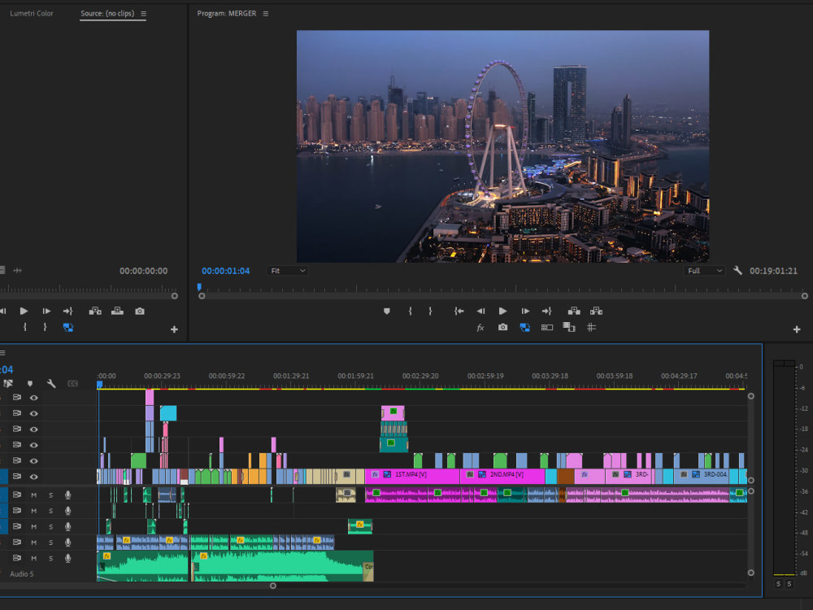Step forward one frame in Program monitor
Screen dimensions: 813x610
(525, 312)
